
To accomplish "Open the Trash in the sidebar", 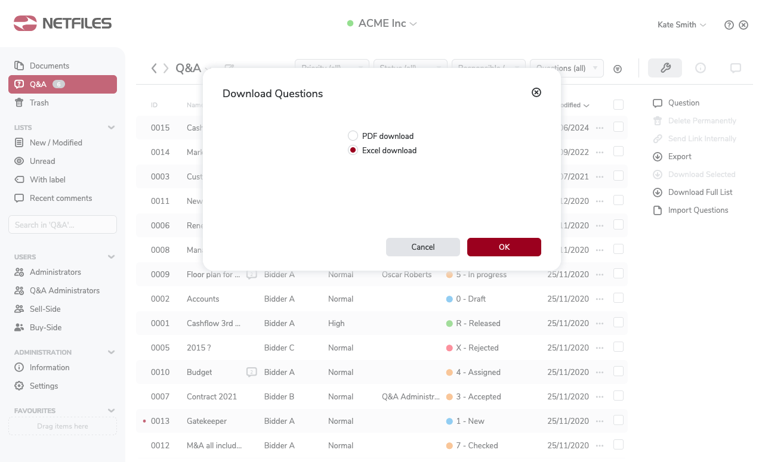I will [39, 103].
